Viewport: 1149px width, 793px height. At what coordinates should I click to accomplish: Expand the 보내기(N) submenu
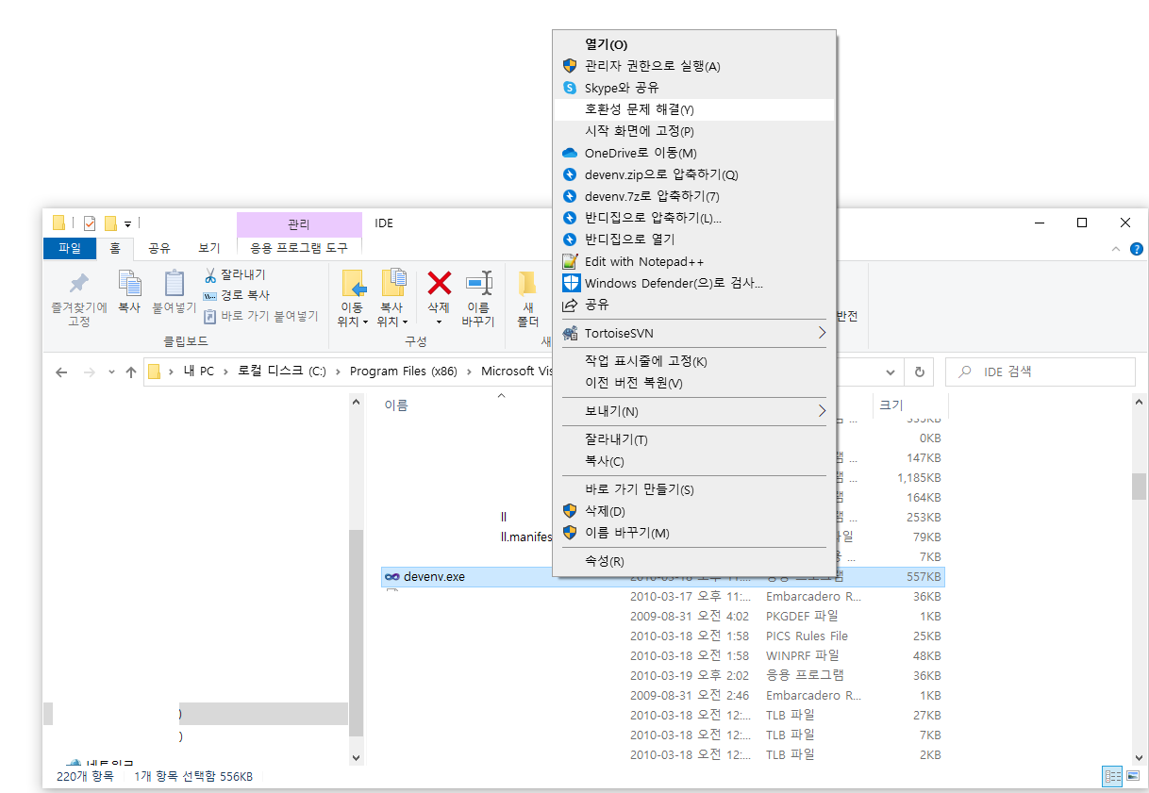pos(822,411)
